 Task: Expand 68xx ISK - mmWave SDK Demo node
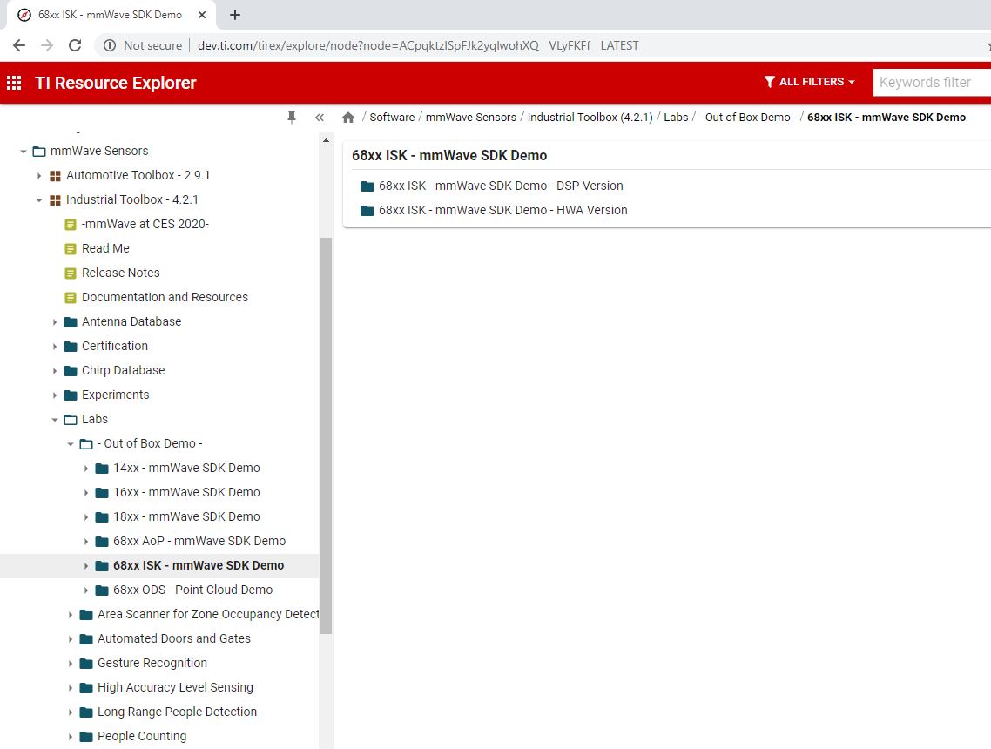86,566
